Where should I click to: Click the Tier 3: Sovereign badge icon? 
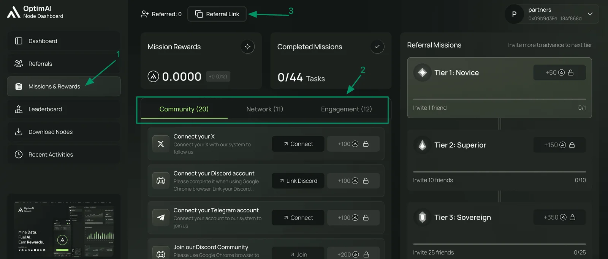pos(422,217)
